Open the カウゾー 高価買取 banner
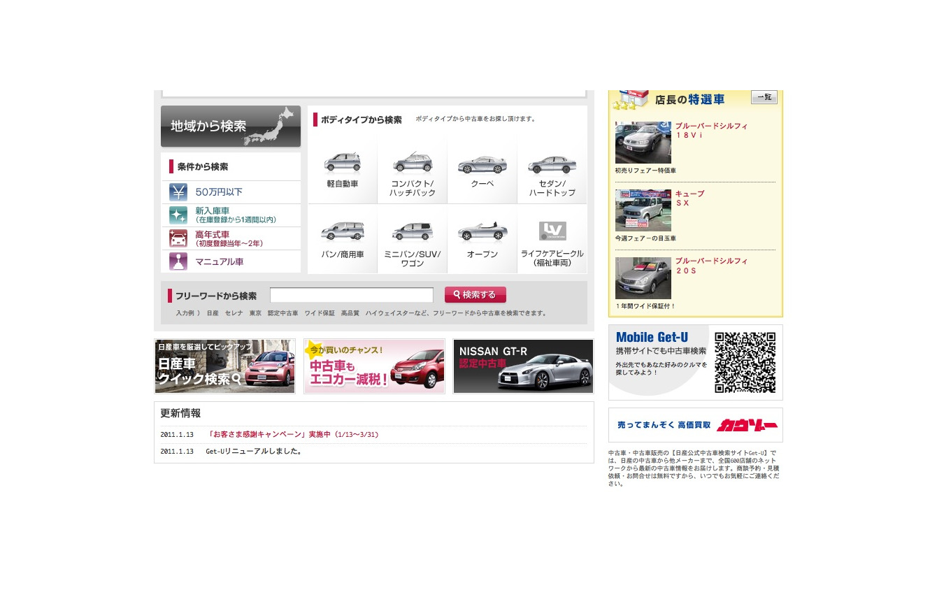Image resolution: width=944 pixels, height=590 pixels. pyautogui.click(x=696, y=425)
